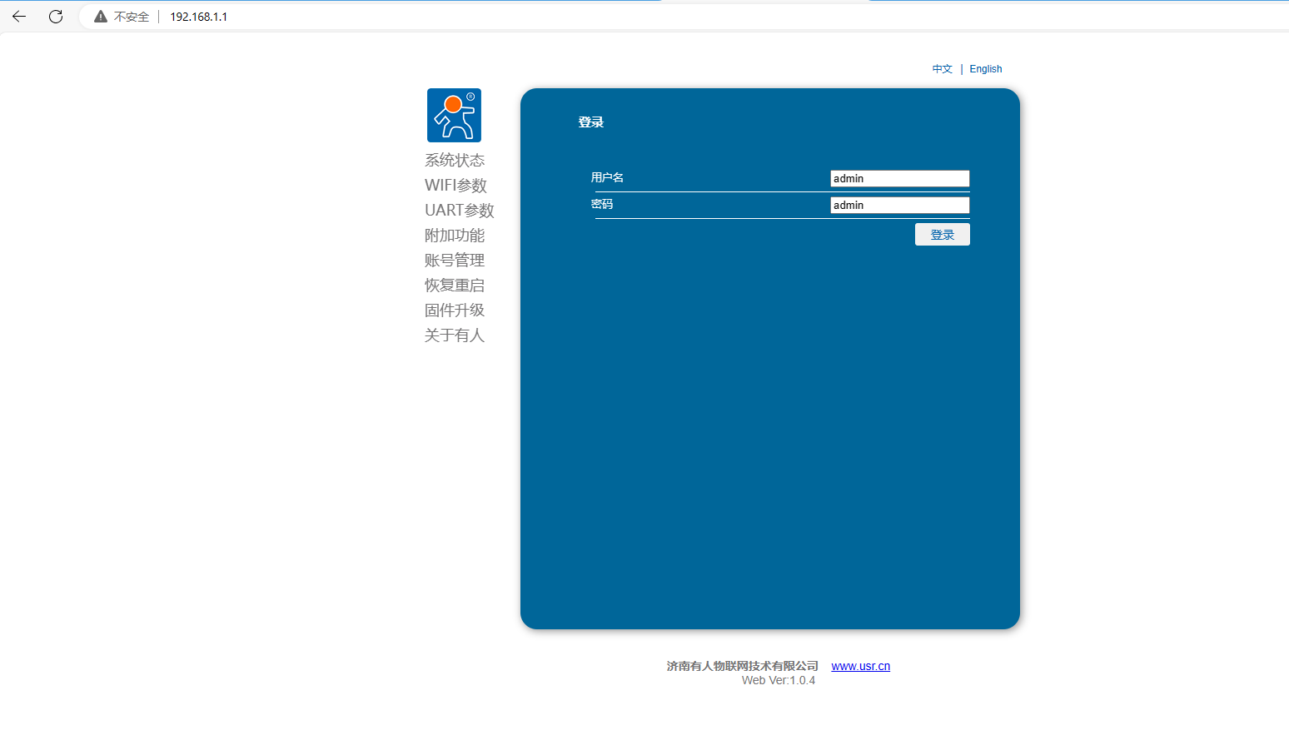The image size is (1289, 750).
Task: Open WIFI参数 settings page
Action: coord(455,185)
